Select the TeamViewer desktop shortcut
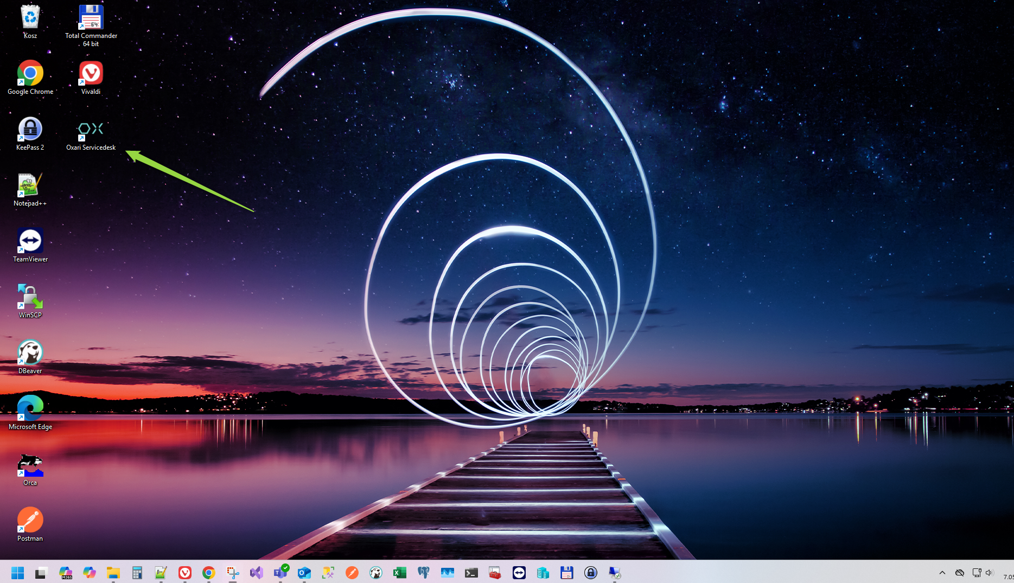Screen dimensions: 1014x583 pyautogui.click(x=30, y=245)
